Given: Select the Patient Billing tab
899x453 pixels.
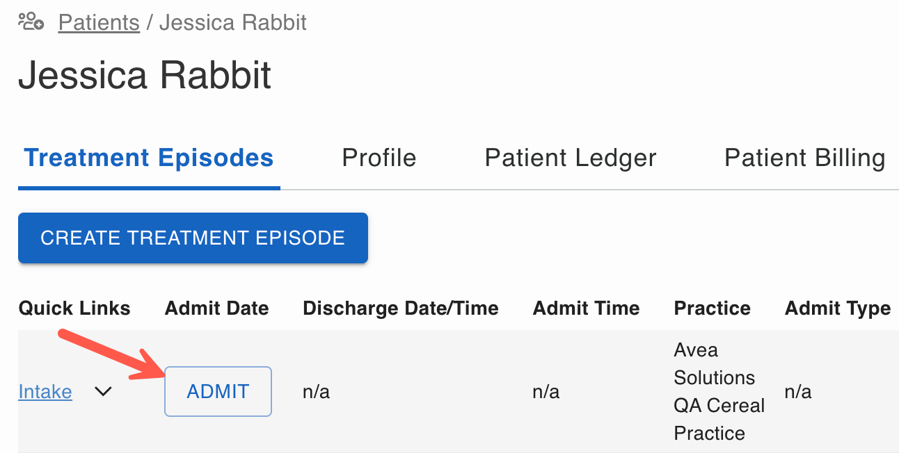Looking at the screenshot, I should pyautogui.click(x=805, y=158).
